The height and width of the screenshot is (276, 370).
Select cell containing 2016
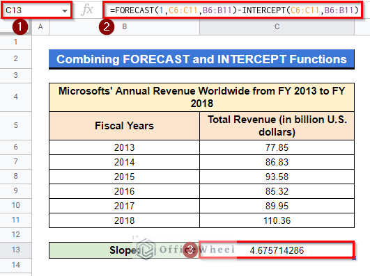[x=124, y=191]
